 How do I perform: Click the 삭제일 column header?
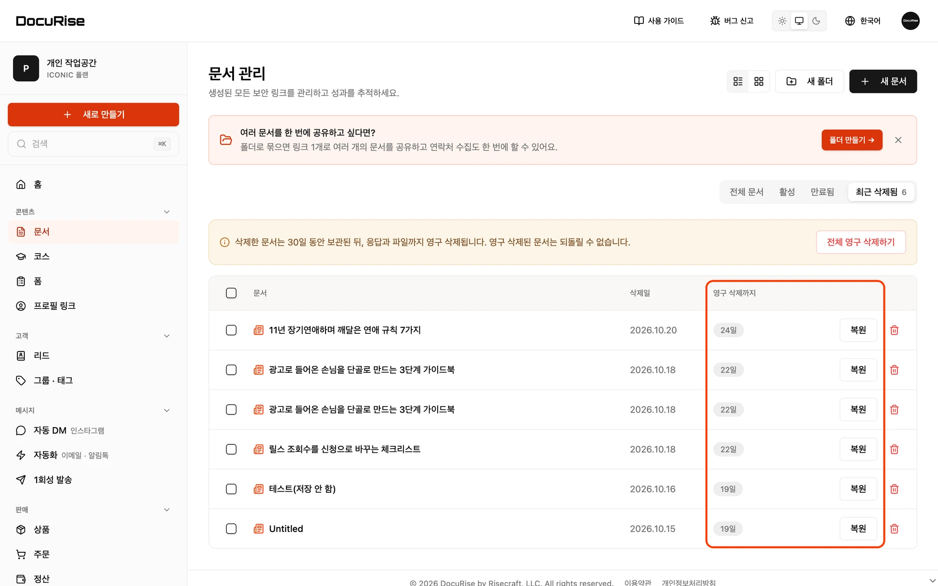click(x=640, y=293)
